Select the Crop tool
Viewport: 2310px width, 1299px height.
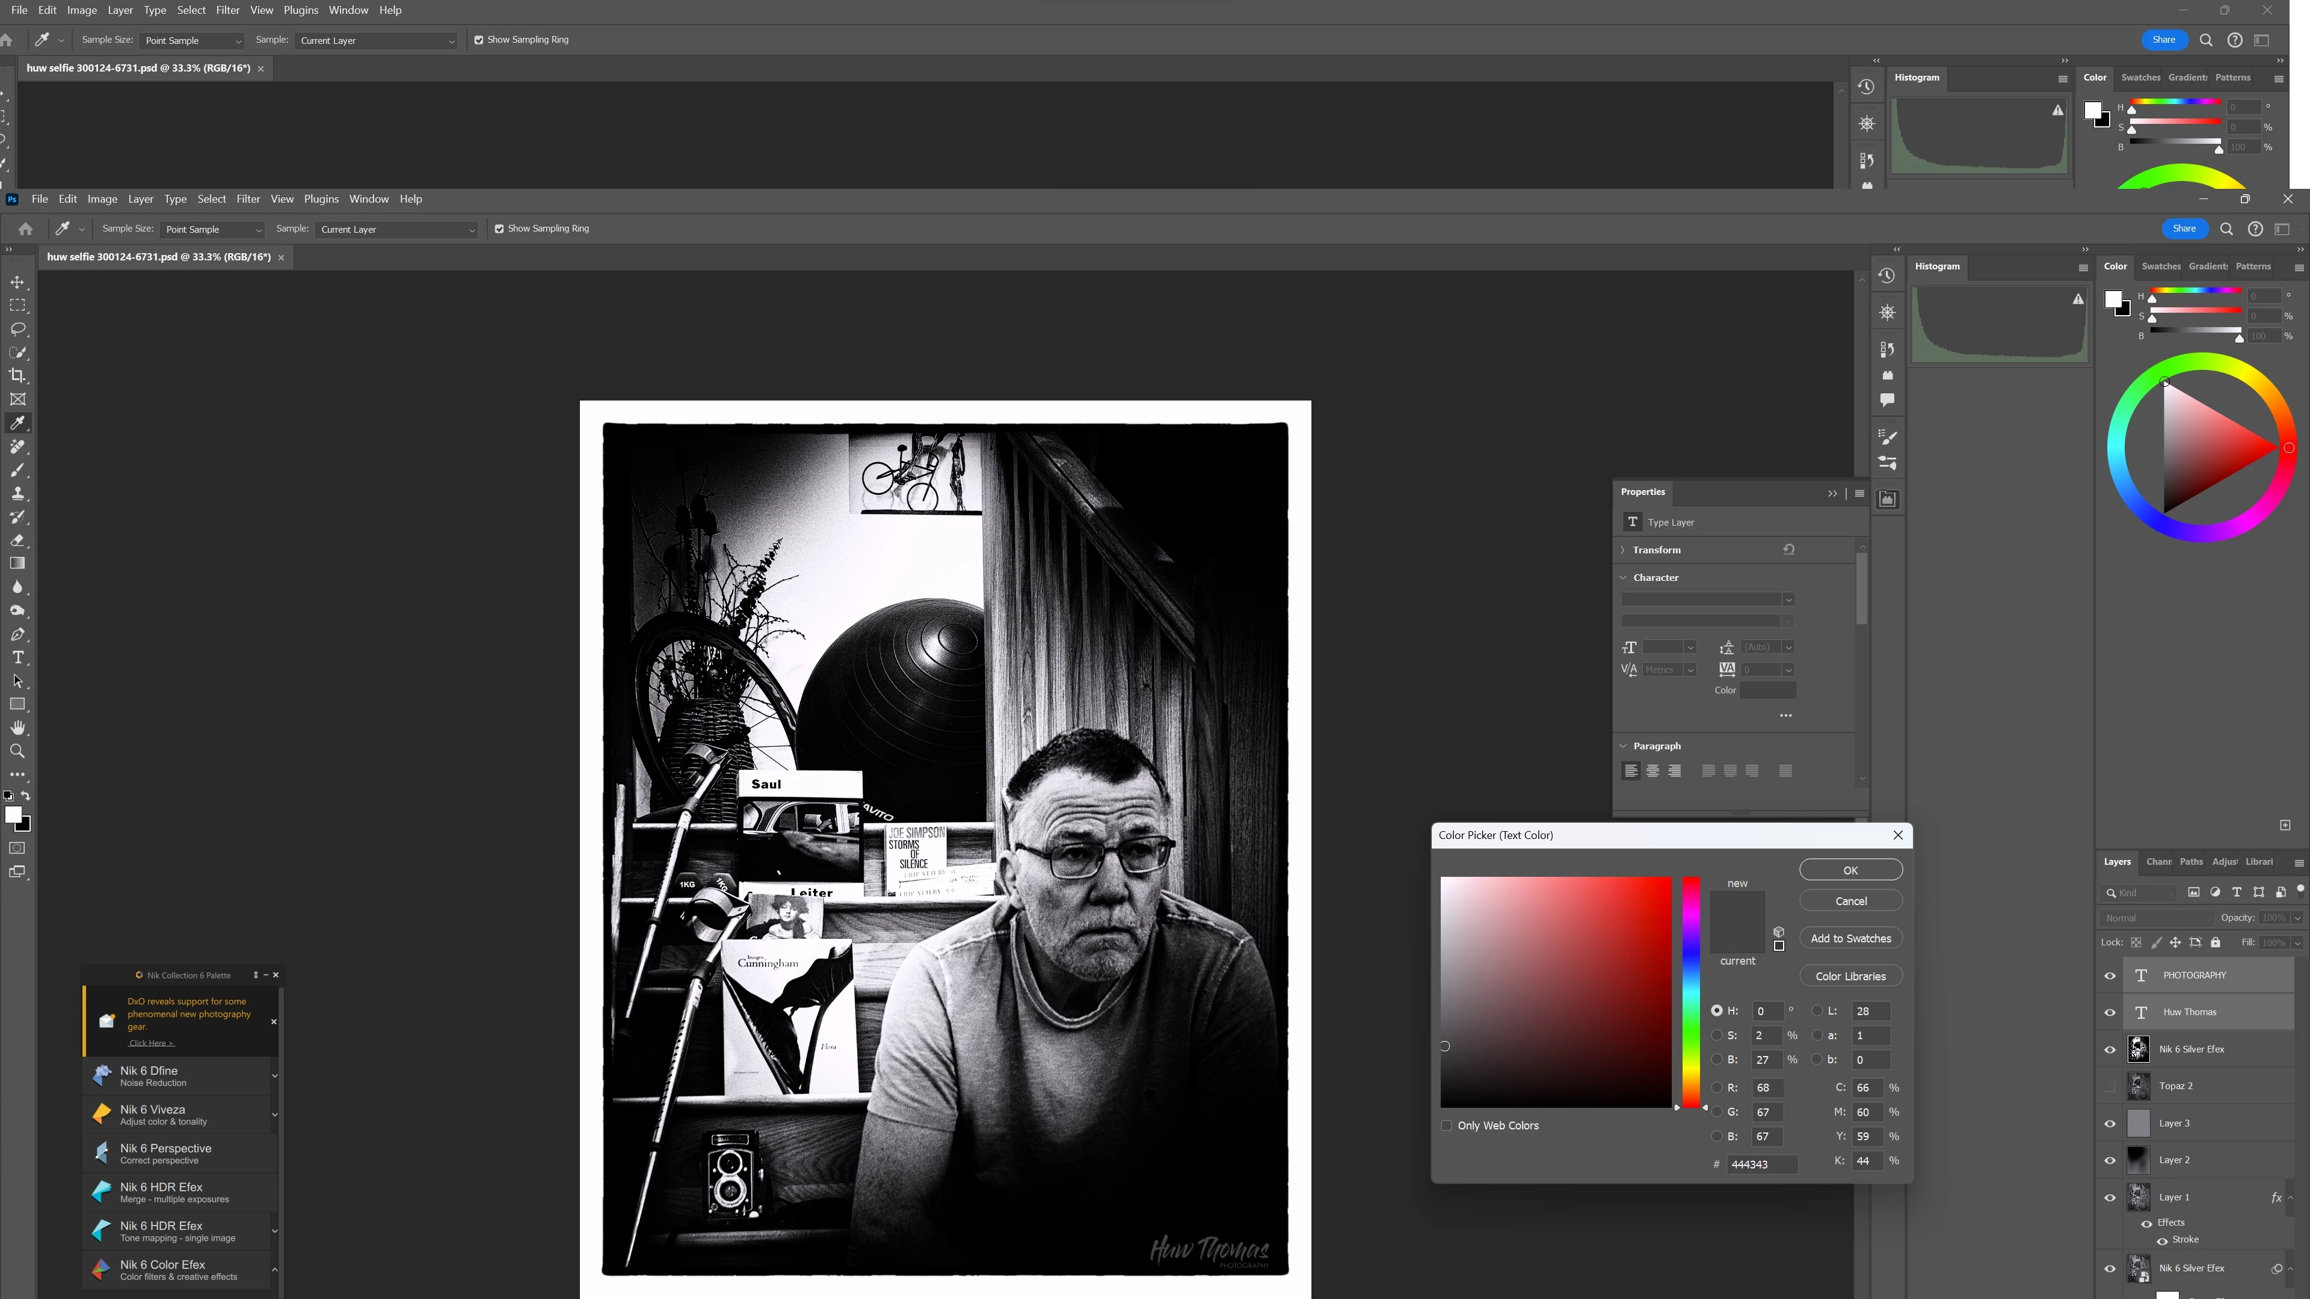(17, 376)
